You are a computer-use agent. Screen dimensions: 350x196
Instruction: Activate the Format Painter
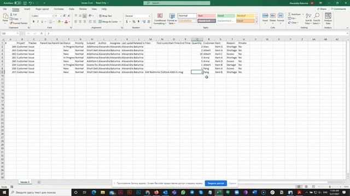19,23
